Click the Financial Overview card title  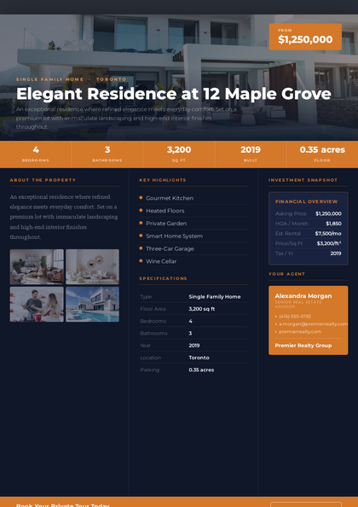click(x=307, y=201)
